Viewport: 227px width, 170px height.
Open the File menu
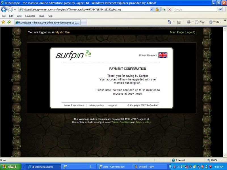coord(4,16)
